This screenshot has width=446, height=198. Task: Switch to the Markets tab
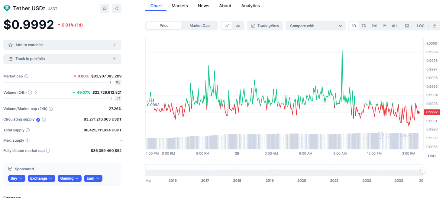[179, 6]
